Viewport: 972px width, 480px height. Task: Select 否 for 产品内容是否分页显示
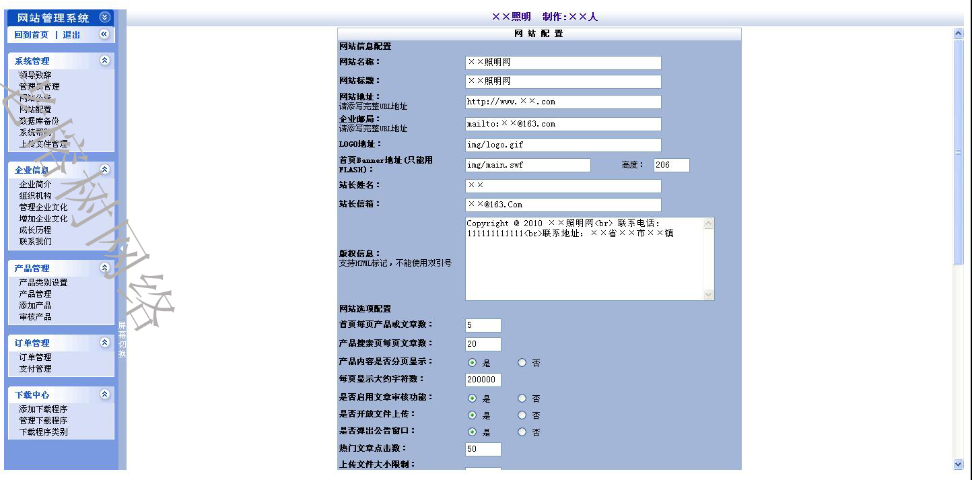click(522, 362)
